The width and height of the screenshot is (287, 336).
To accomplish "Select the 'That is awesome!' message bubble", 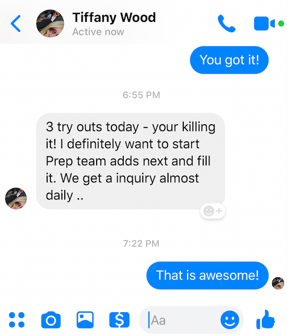I will [208, 275].
